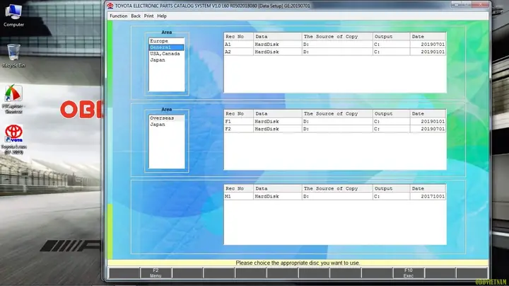This screenshot has height=286, width=509.
Task: Click C: output cell in row F1
Action: pyautogui.click(x=391, y=121)
